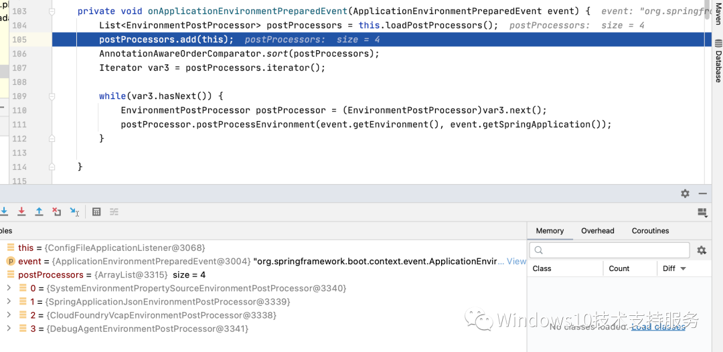Click the sort method call on line 106
Screen dimensions: 723x352
click(277, 54)
